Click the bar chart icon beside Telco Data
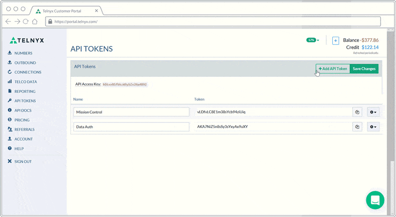Screen dimensions: 396x217 [10, 81]
